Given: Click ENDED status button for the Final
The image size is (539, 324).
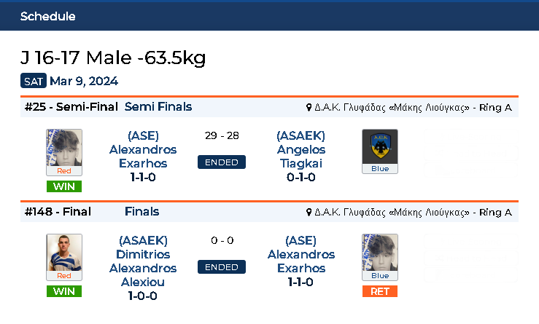Looking at the screenshot, I should point(222,267).
